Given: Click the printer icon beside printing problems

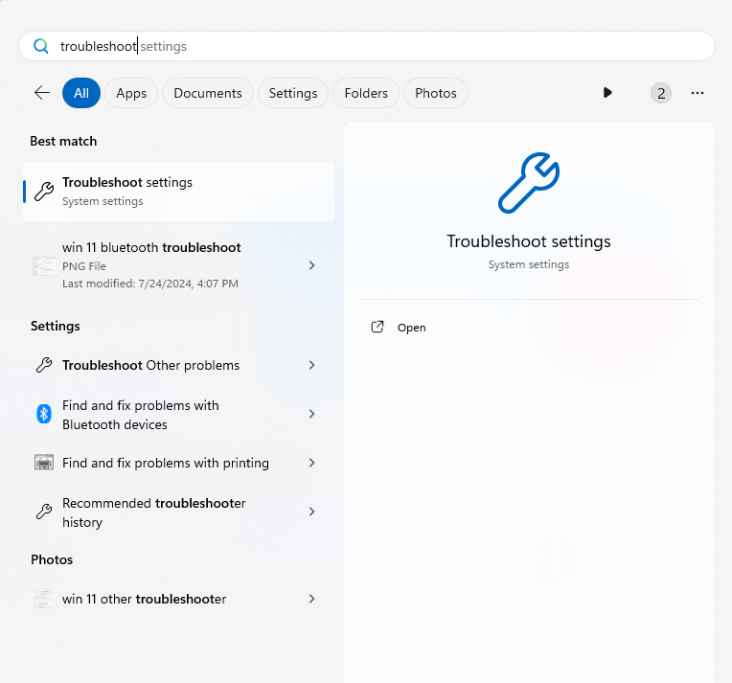Looking at the screenshot, I should coord(43,463).
